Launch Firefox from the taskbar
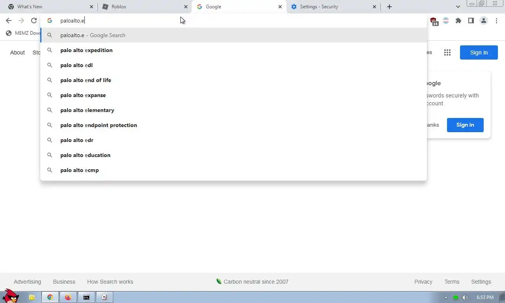 tap(68, 297)
